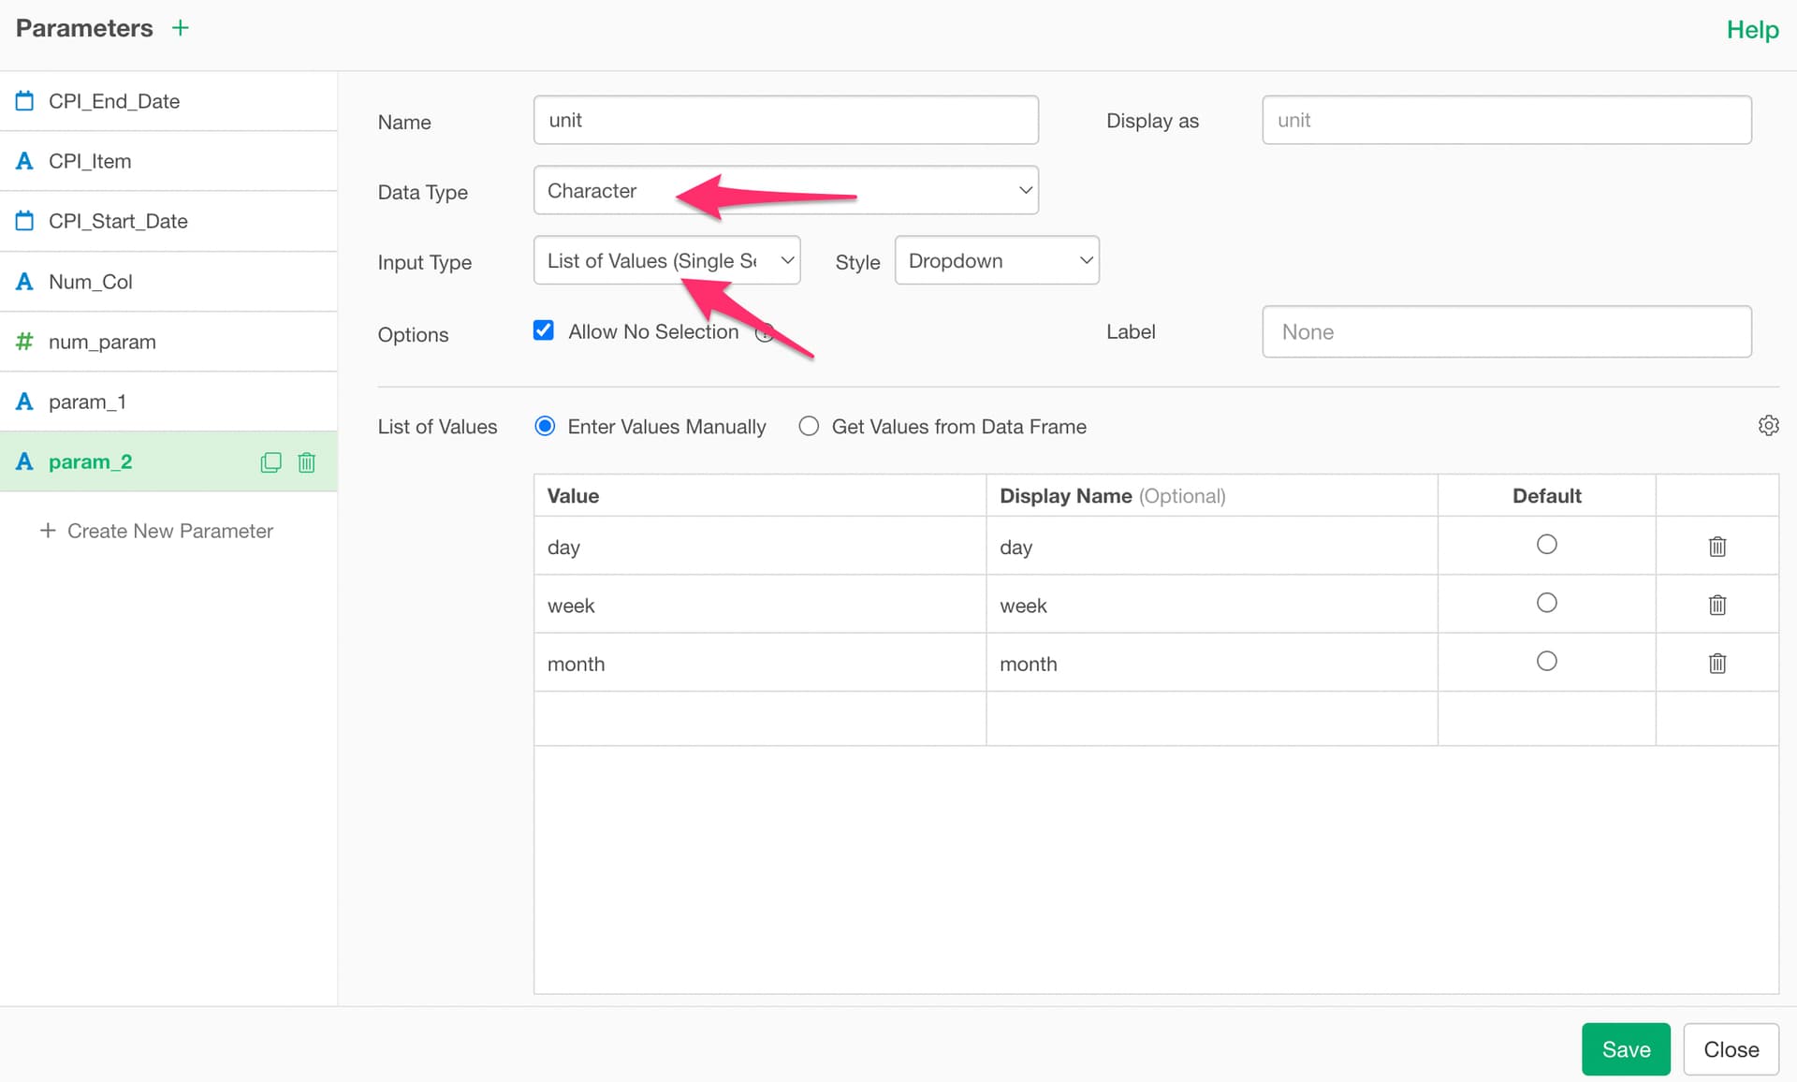1797x1082 pixels.
Task: Click the character icon for Num_Col
Action: click(x=24, y=282)
